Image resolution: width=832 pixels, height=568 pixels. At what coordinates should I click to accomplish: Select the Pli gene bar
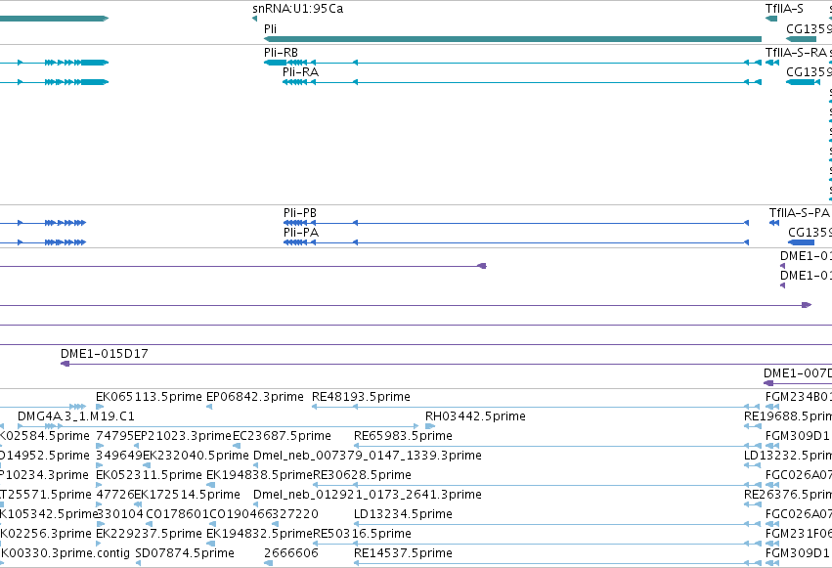(512, 39)
